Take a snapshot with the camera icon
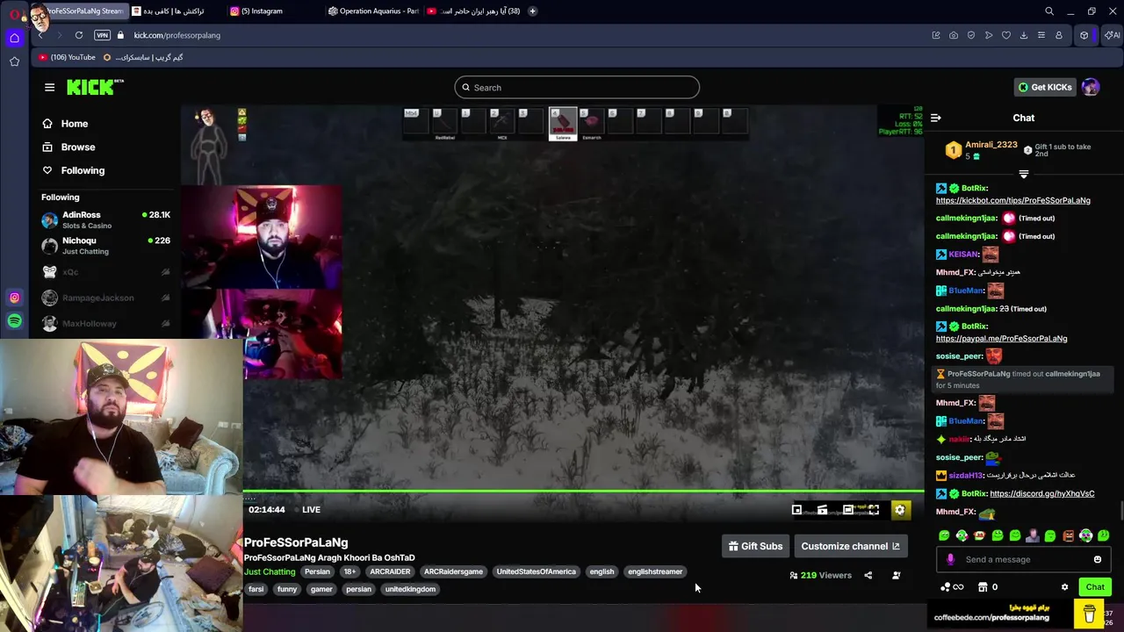 [954, 35]
